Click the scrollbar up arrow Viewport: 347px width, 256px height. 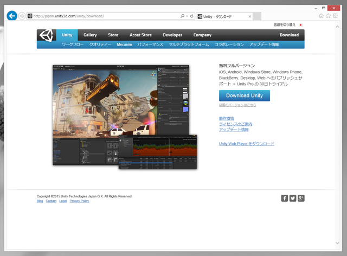pyautogui.click(x=337, y=27)
